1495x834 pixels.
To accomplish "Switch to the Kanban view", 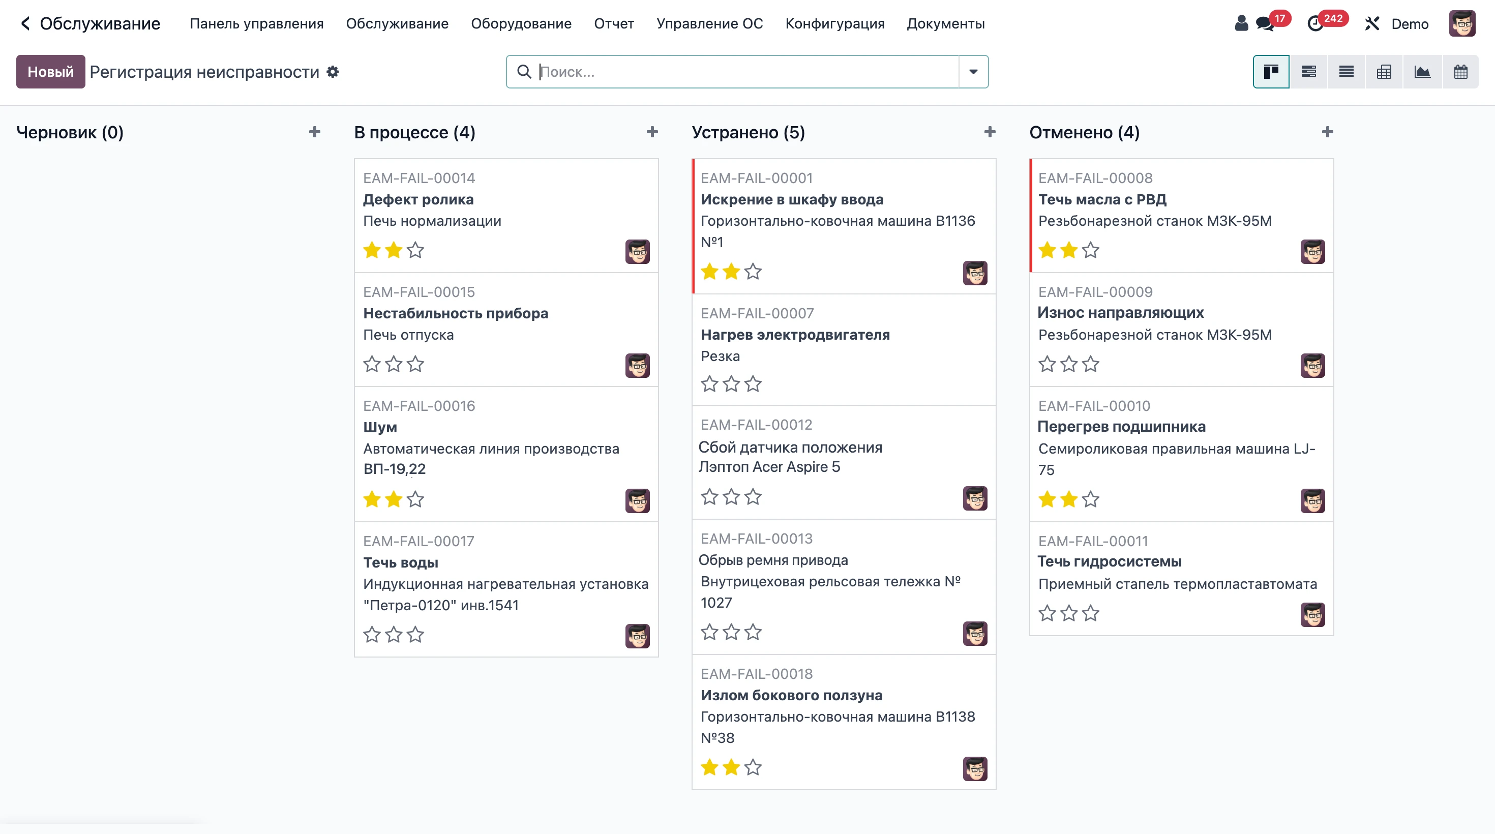I will [1271, 72].
